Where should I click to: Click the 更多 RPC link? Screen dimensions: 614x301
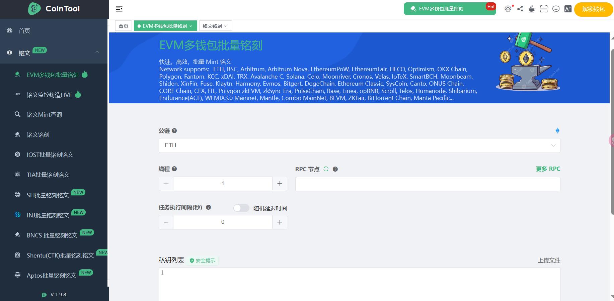[548, 169]
